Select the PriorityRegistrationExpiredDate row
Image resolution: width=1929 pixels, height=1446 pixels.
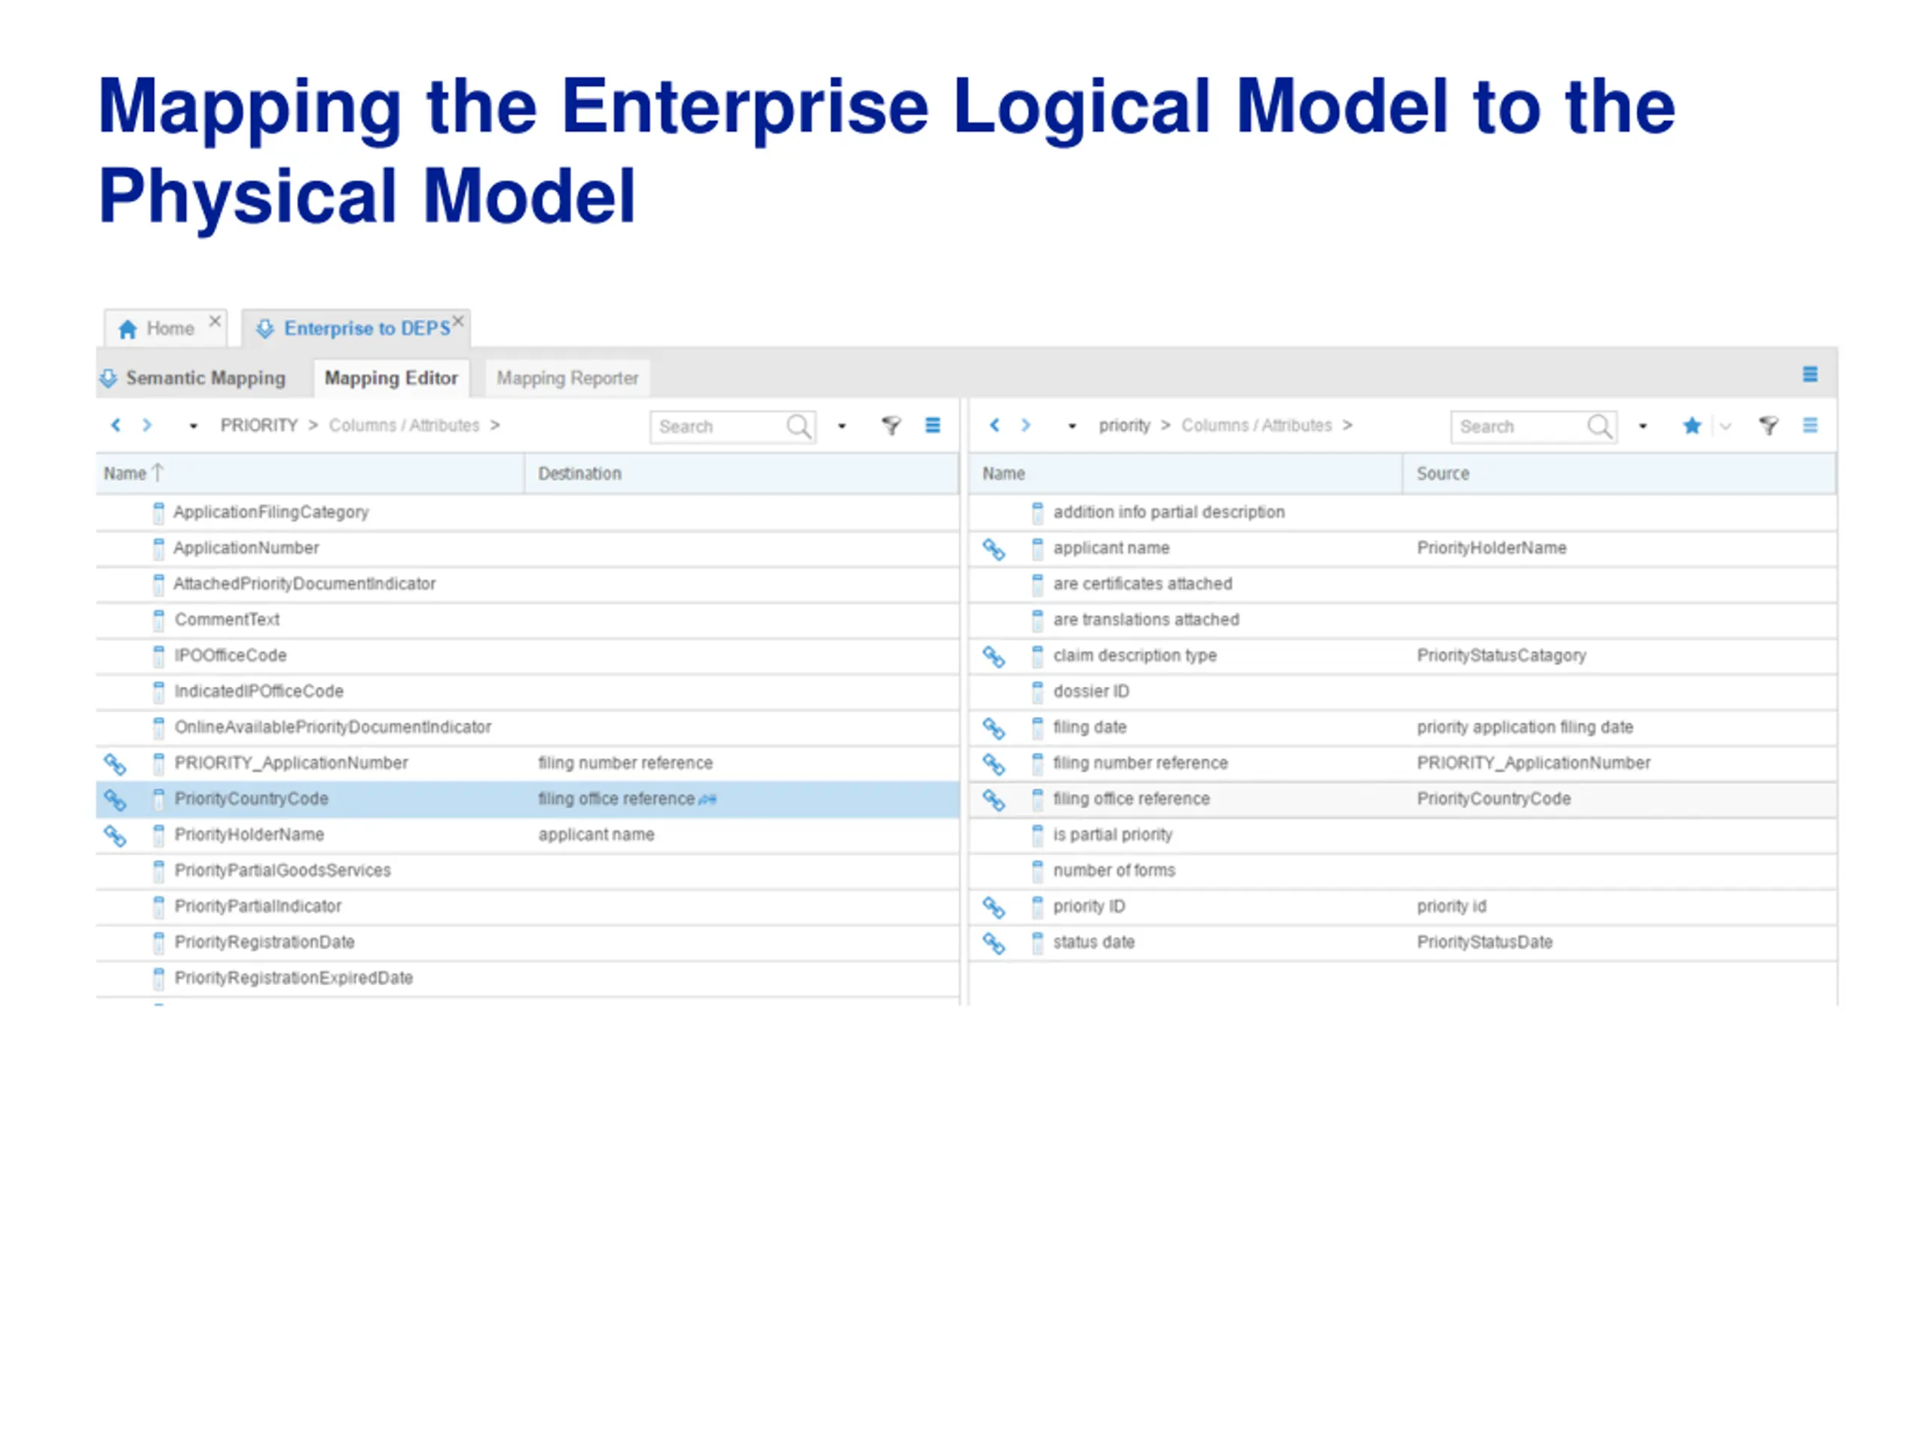point(527,978)
